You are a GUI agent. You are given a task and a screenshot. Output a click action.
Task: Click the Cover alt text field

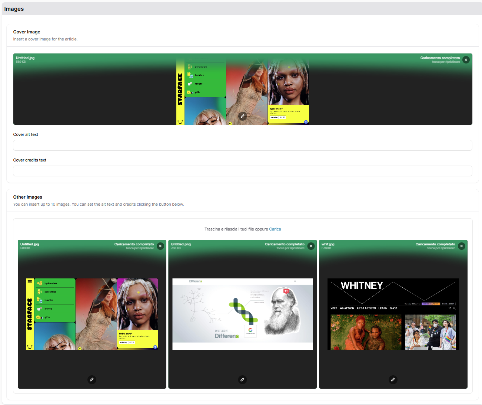pyautogui.click(x=243, y=145)
